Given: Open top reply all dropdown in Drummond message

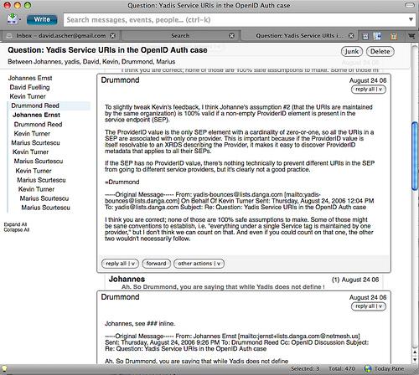Looking at the screenshot, I should (x=369, y=90).
